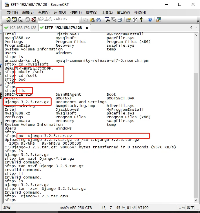The width and height of the screenshot is (200, 213).
Task: Open the 脚本(S) menu
Action: coord(91,12)
